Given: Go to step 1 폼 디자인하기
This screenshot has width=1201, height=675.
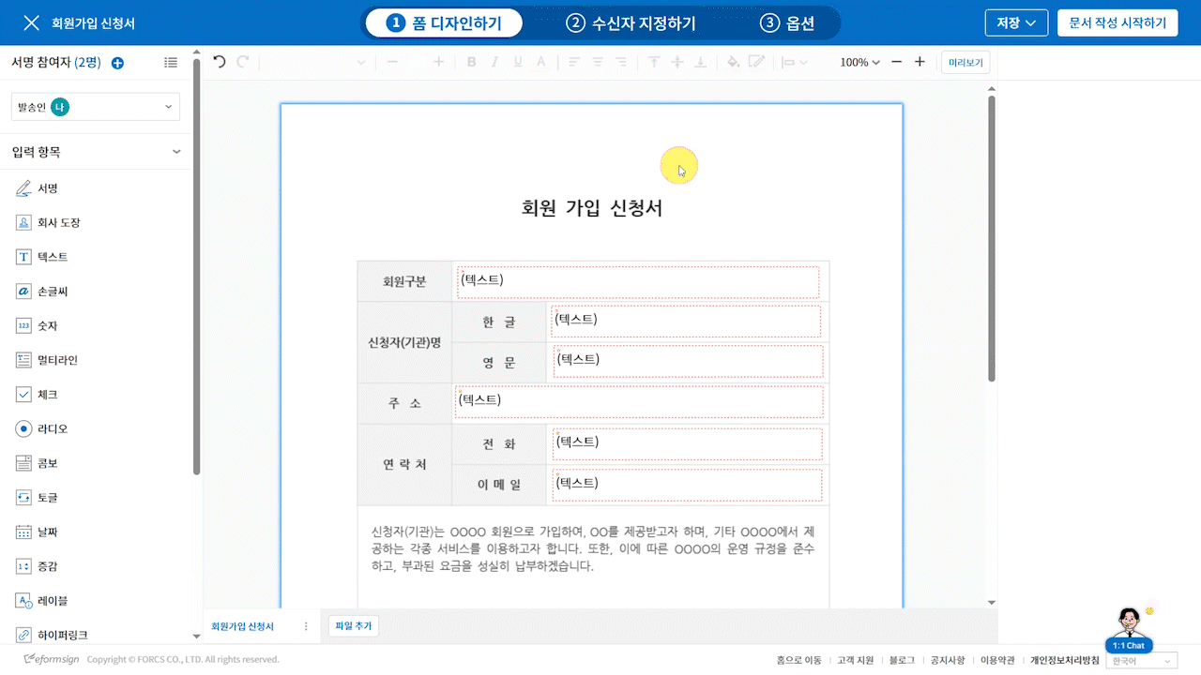Looking at the screenshot, I should pos(444,23).
